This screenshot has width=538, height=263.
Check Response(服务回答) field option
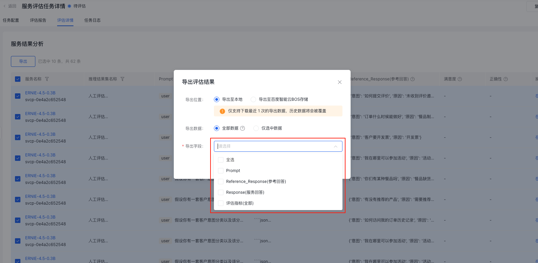click(x=221, y=192)
